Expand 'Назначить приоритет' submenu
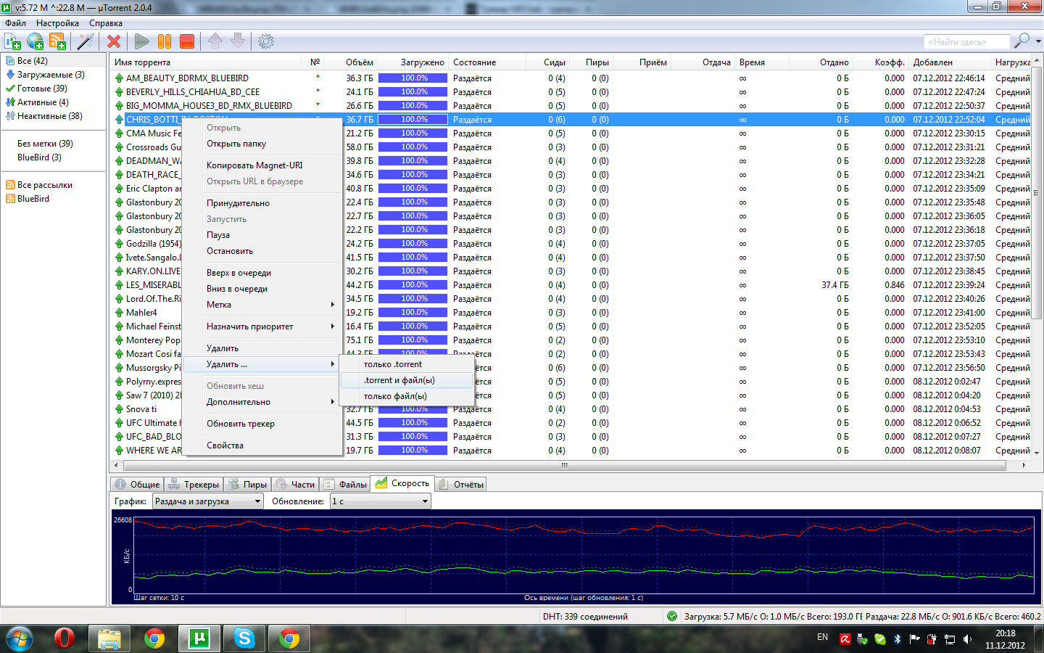1044x653 pixels. point(262,326)
